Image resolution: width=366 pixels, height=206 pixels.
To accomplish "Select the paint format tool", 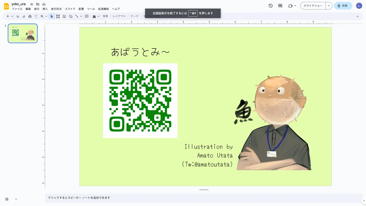I will [36, 16].
